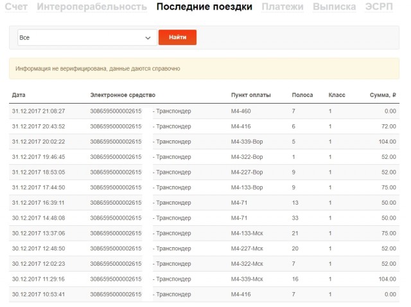This screenshot has height=307, width=411.
Task: Select the last row dated 30.12.2017 10:53:41
Action: (39, 294)
